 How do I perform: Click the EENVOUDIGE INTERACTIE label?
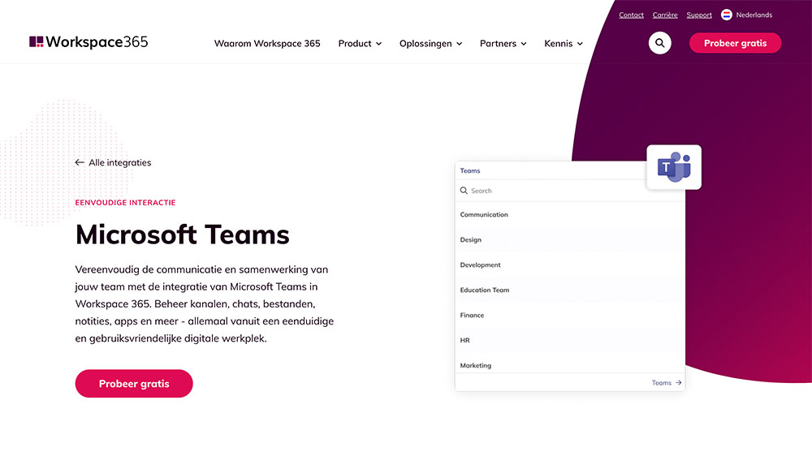(x=125, y=202)
